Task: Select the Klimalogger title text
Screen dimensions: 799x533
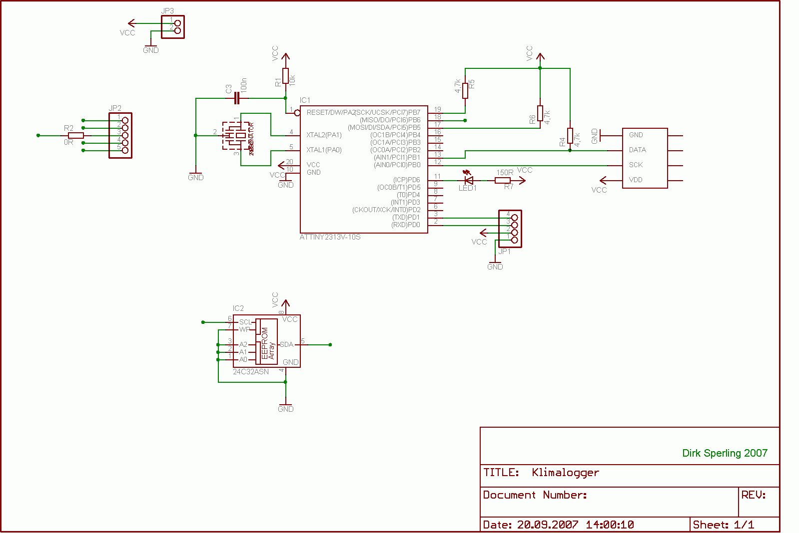Action: pos(565,473)
